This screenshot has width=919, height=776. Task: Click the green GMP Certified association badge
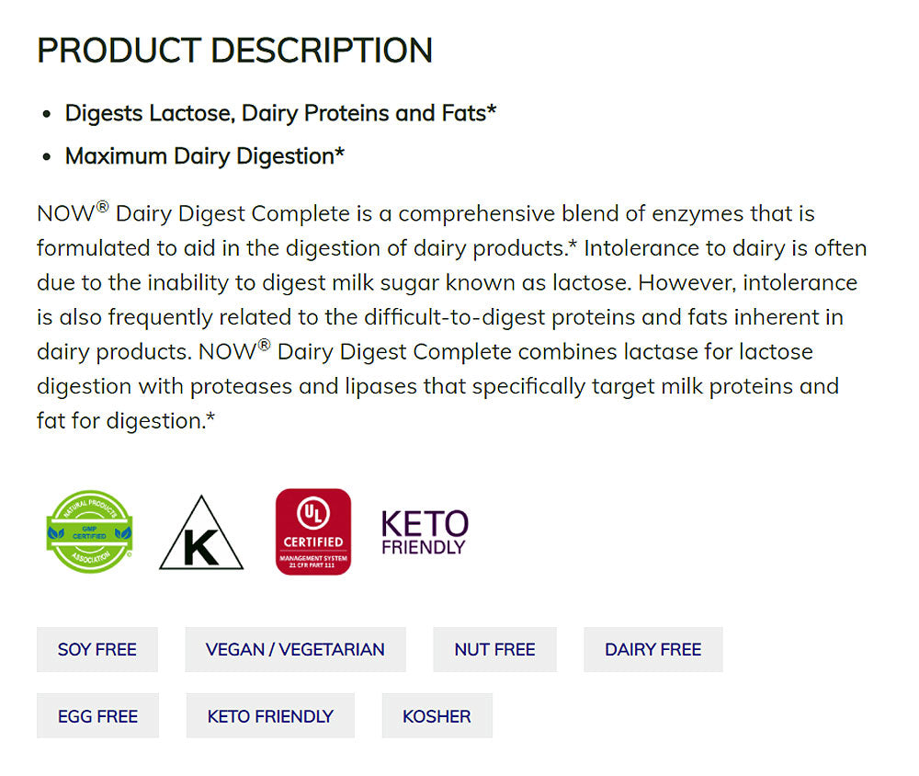89,531
